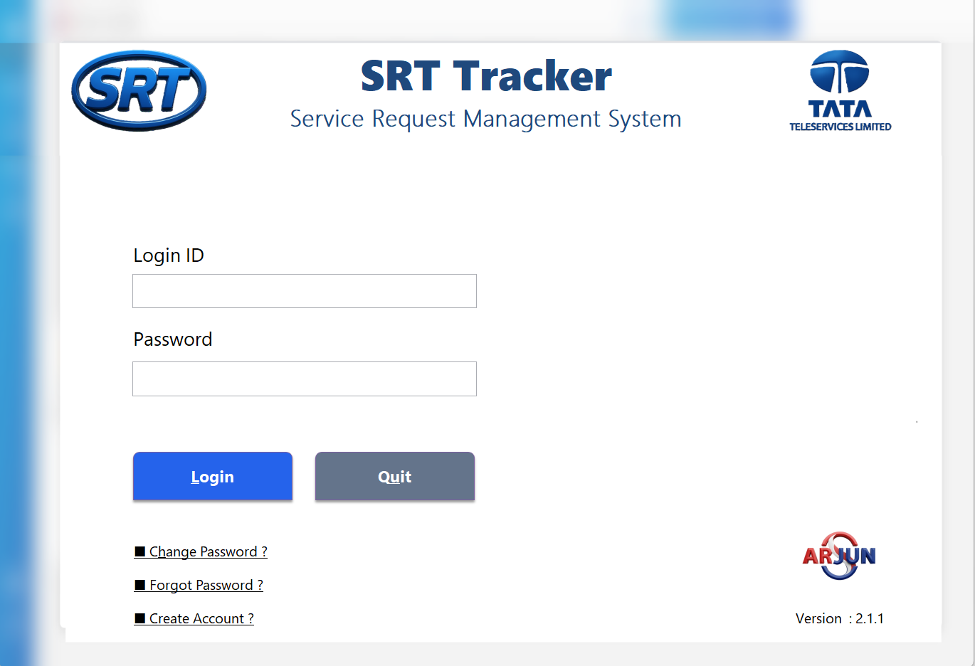Select the Password input box
The width and height of the screenshot is (975, 666).
tap(304, 379)
